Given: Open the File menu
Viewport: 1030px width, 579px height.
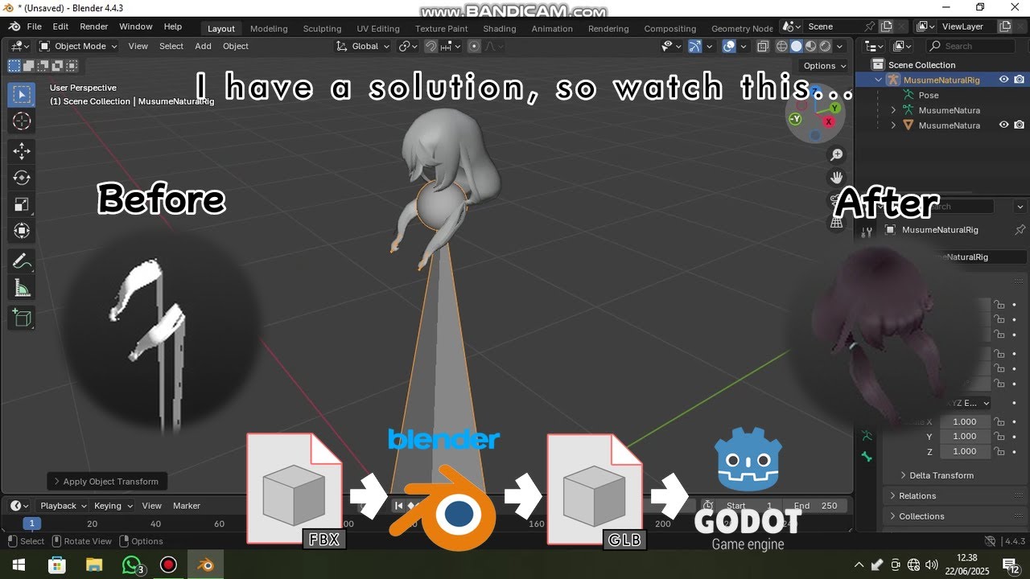Looking at the screenshot, I should (34, 27).
